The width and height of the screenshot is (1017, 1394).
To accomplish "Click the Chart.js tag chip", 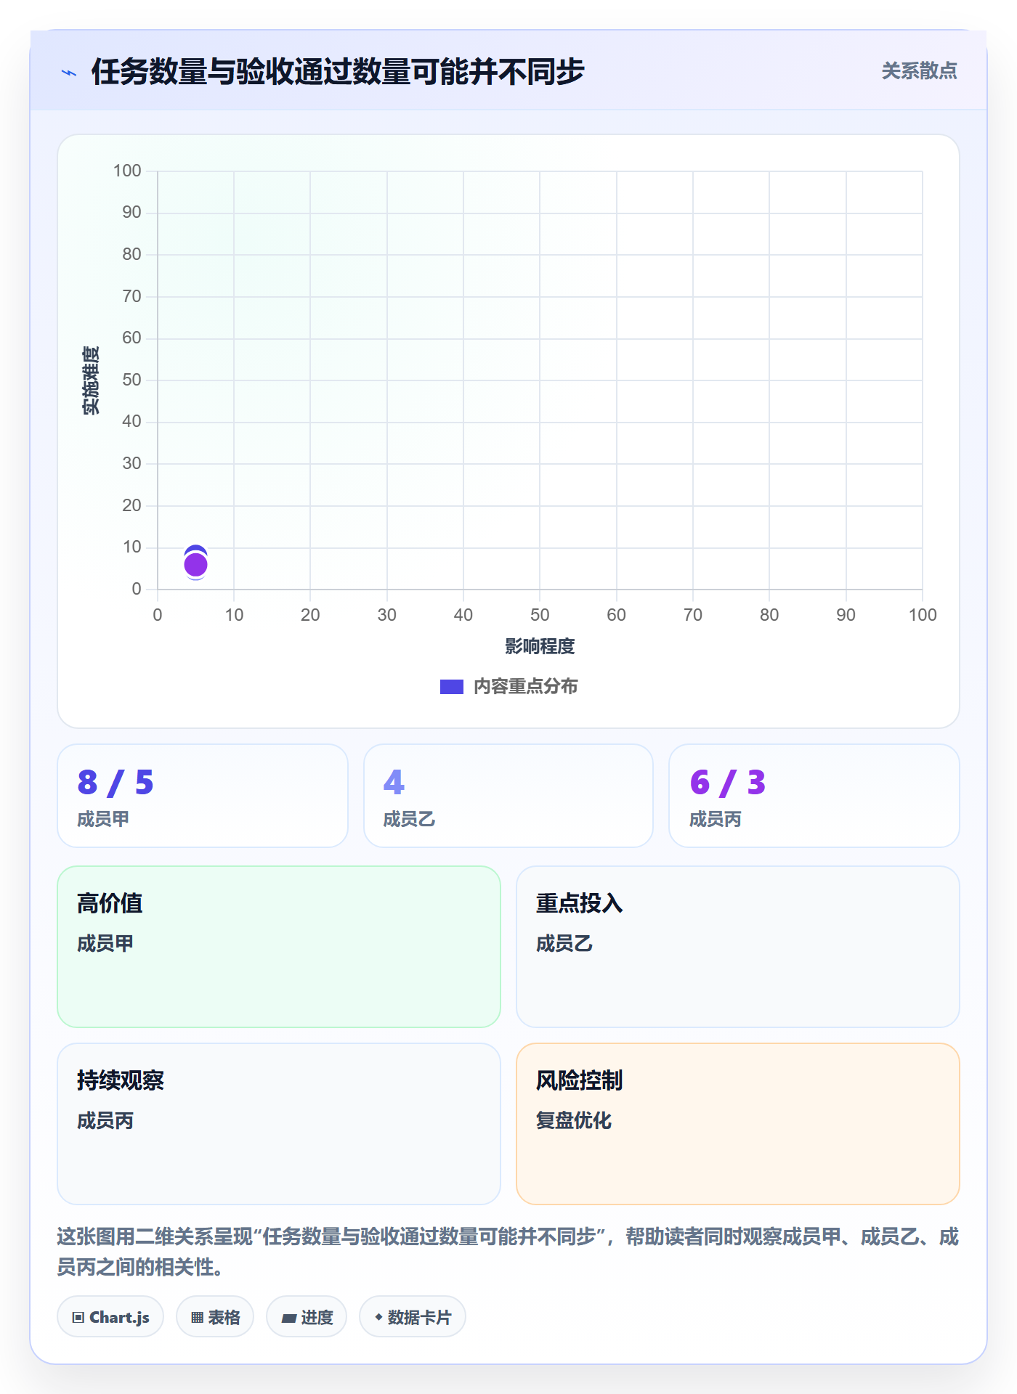I will pyautogui.click(x=110, y=1317).
